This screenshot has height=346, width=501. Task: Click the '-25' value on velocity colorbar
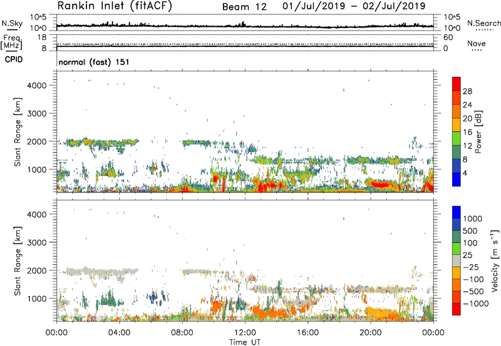(x=471, y=267)
